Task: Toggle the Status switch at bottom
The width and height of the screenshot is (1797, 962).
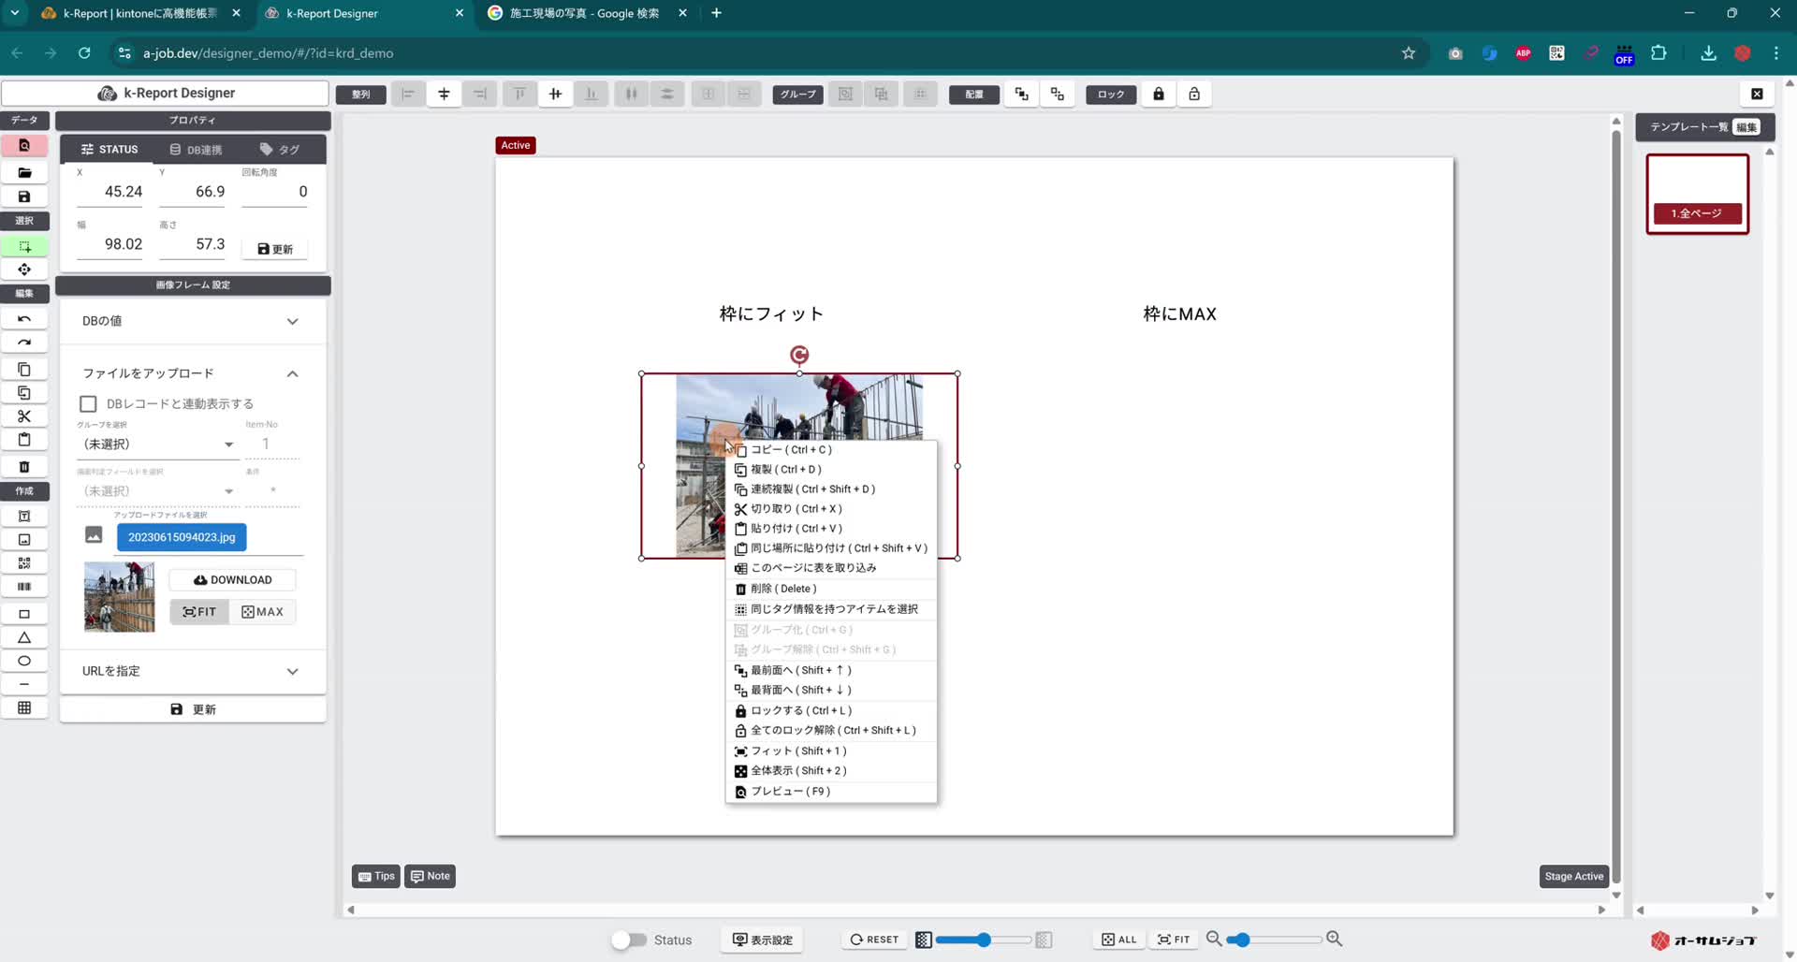Action: click(628, 940)
